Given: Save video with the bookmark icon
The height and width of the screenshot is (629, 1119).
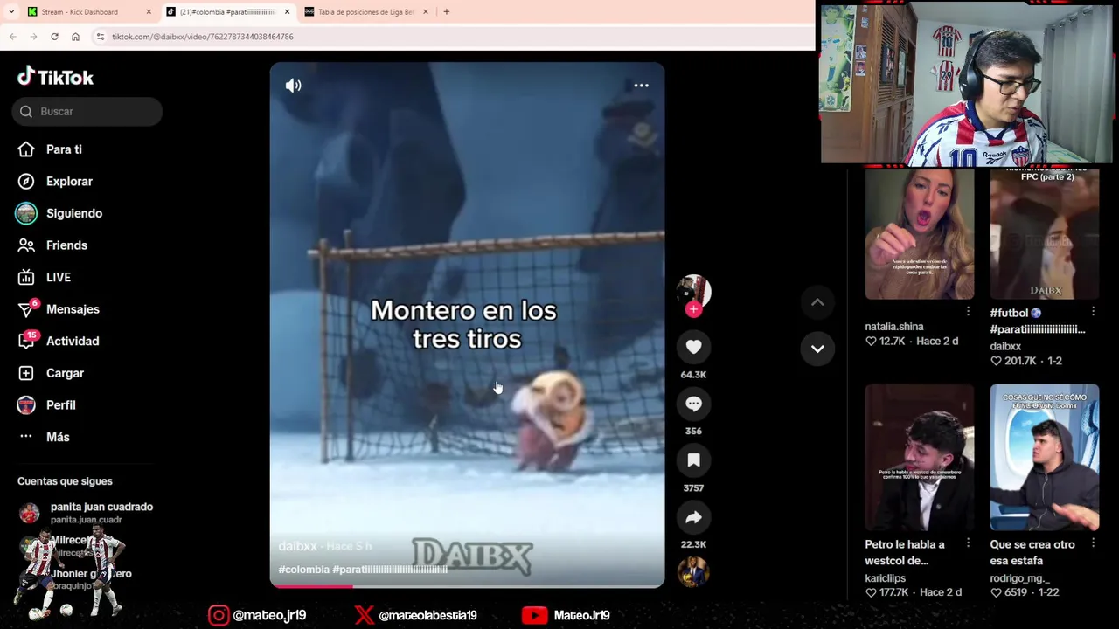Looking at the screenshot, I should [x=693, y=460].
